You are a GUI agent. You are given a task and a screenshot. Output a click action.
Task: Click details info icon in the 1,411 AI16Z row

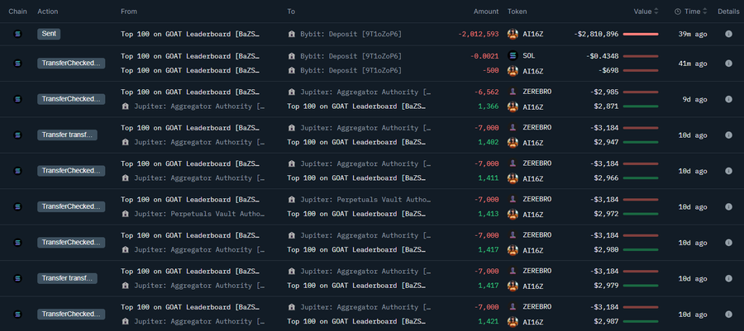pyautogui.click(x=728, y=171)
